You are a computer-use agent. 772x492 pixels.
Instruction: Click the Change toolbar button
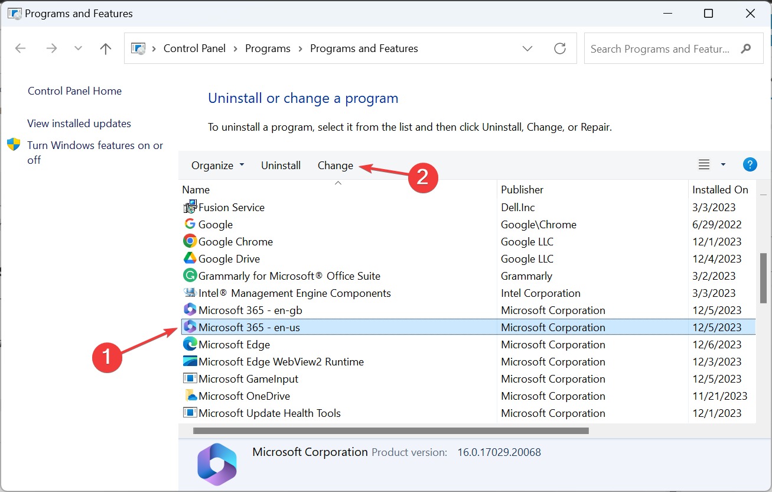(335, 166)
